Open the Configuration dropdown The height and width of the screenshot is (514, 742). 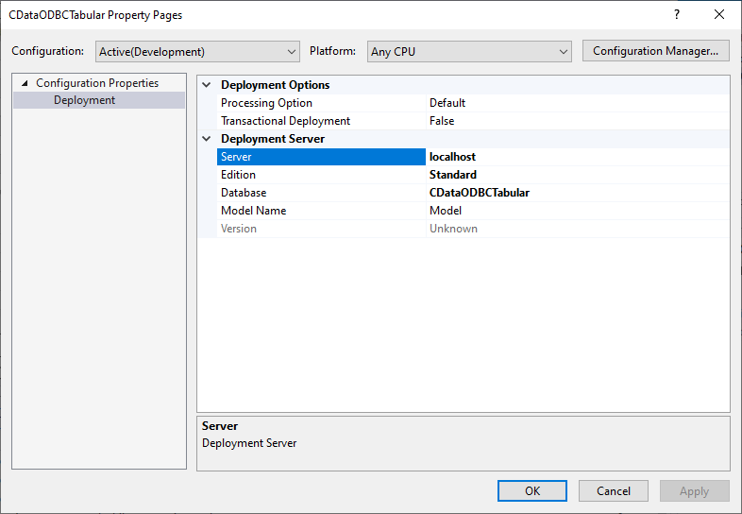(x=197, y=51)
